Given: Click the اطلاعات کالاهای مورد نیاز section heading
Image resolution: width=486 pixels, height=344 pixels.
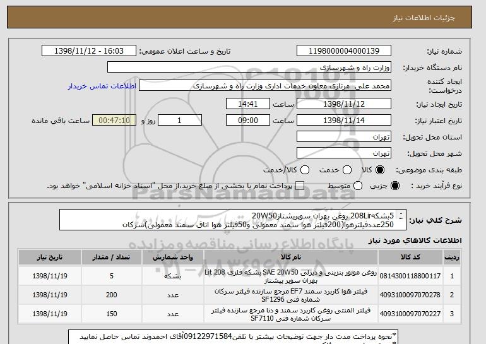Looking at the screenshot, I should [415, 240].
